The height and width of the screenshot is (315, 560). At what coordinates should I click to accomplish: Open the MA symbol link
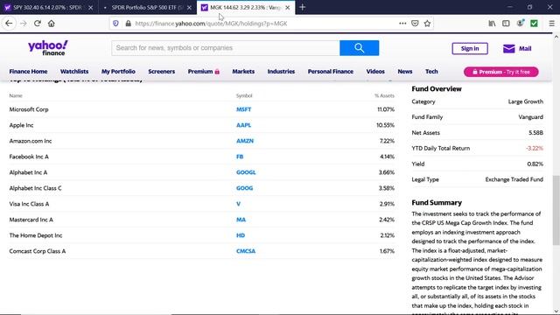pyautogui.click(x=241, y=220)
